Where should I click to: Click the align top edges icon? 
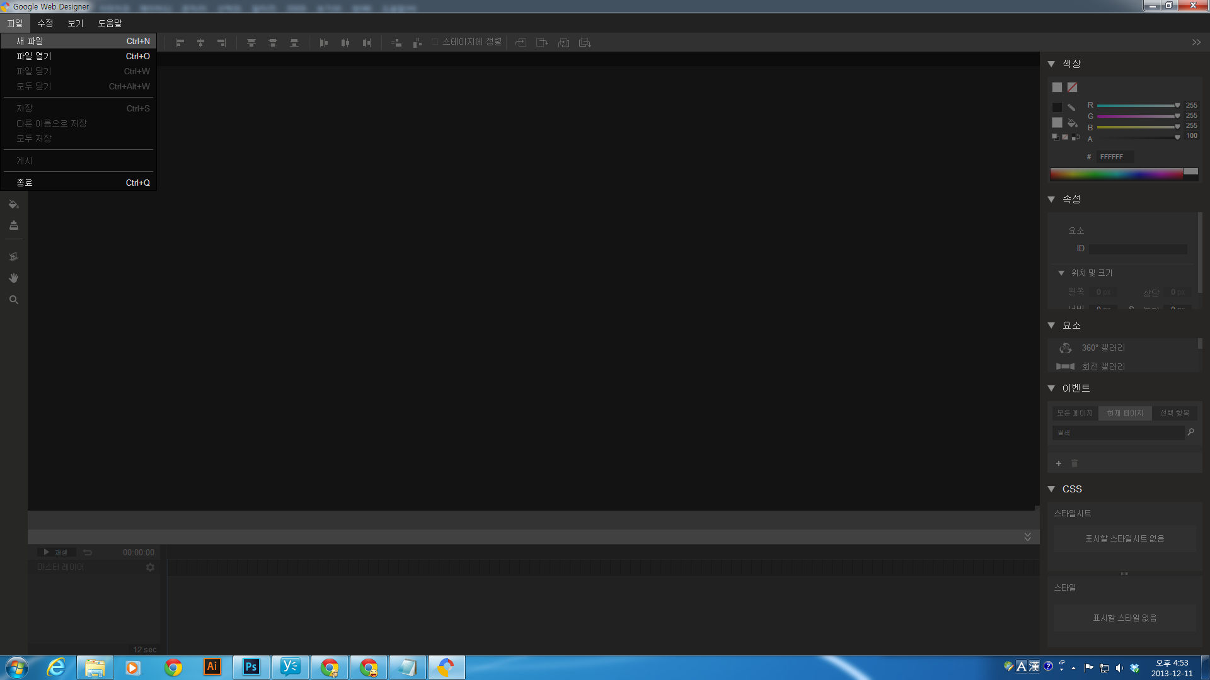(x=251, y=43)
